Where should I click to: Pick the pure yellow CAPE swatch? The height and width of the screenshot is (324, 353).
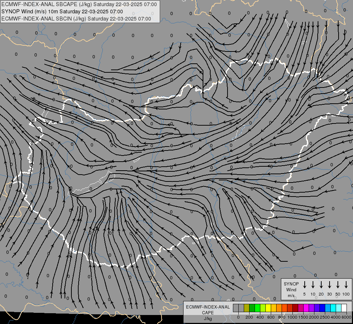pos(268,308)
